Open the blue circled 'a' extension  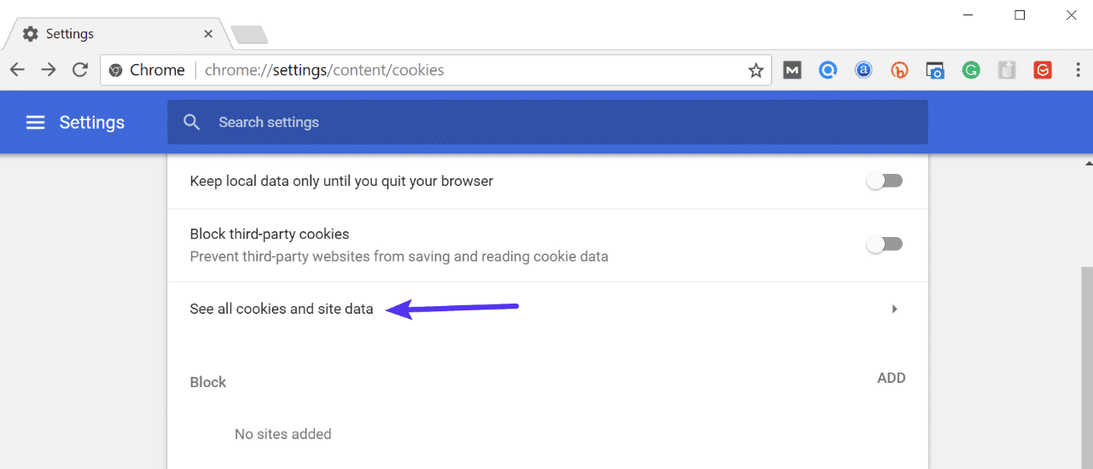(x=863, y=71)
